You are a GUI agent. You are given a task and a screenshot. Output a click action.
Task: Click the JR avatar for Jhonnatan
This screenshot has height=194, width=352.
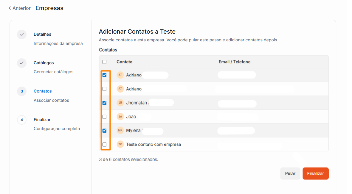coord(120,103)
